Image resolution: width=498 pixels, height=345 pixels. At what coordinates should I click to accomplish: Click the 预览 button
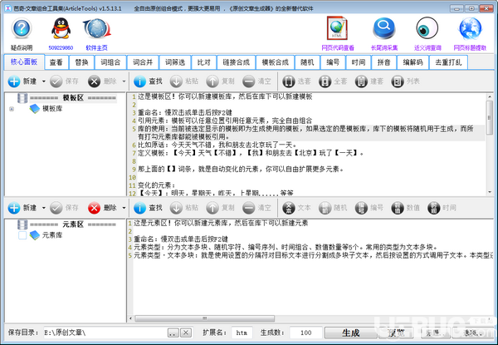pyautogui.click(x=396, y=333)
